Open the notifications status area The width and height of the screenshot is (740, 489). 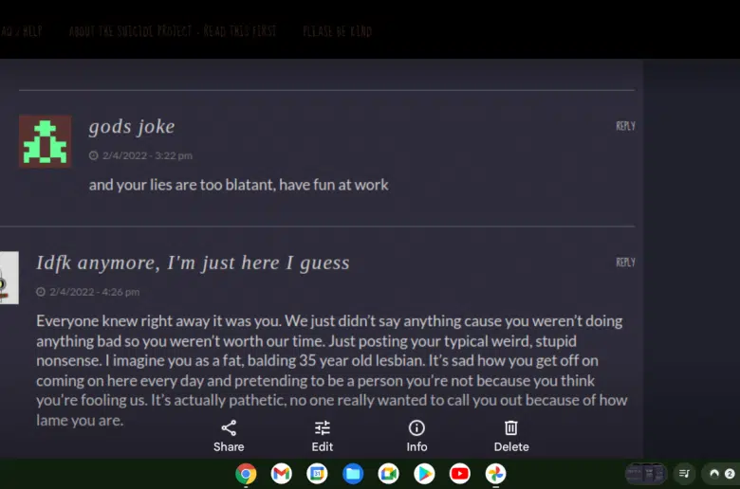[720, 474]
